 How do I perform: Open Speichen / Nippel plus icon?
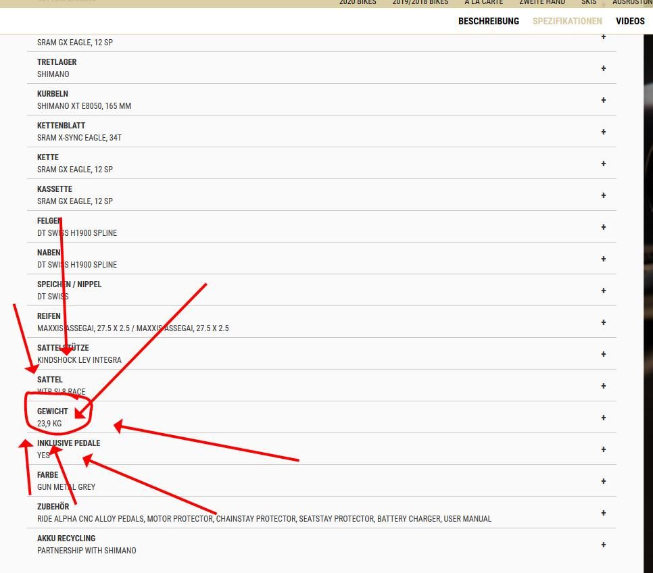(603, 291)
